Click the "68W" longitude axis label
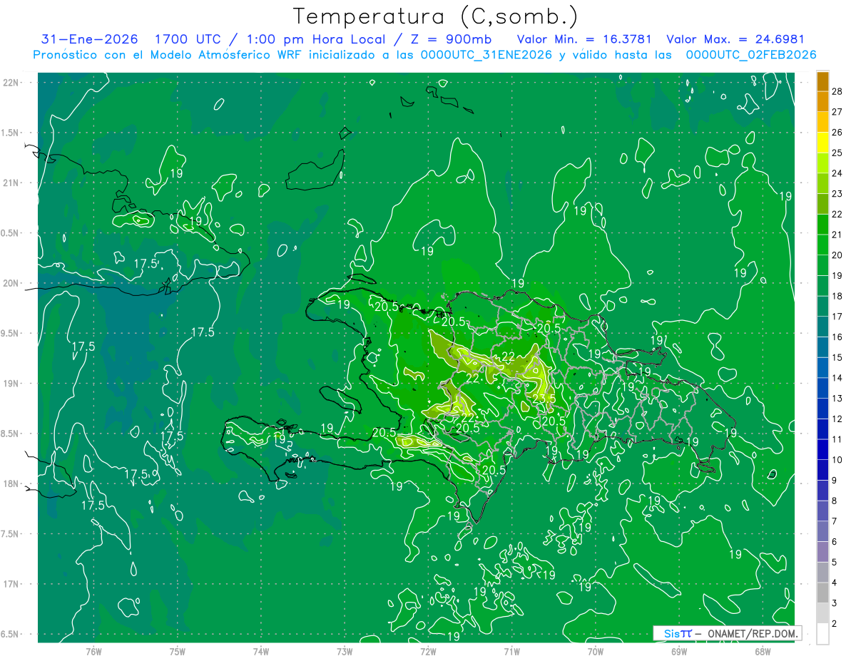This screenshot has height=661, width=856. click(763, 652)
